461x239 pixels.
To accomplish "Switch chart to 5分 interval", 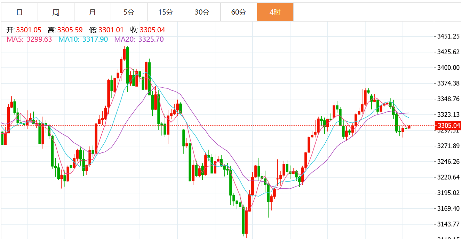I will pos(129,12).
